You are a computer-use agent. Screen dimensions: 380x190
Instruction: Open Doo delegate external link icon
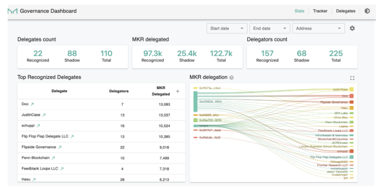(32, 104)
